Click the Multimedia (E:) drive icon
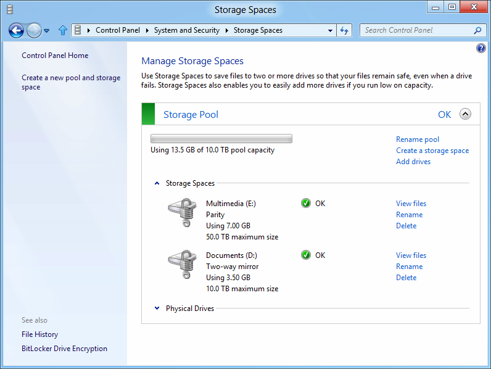The width and height of the screenshot is (491, 369). (x=183, y=212)
